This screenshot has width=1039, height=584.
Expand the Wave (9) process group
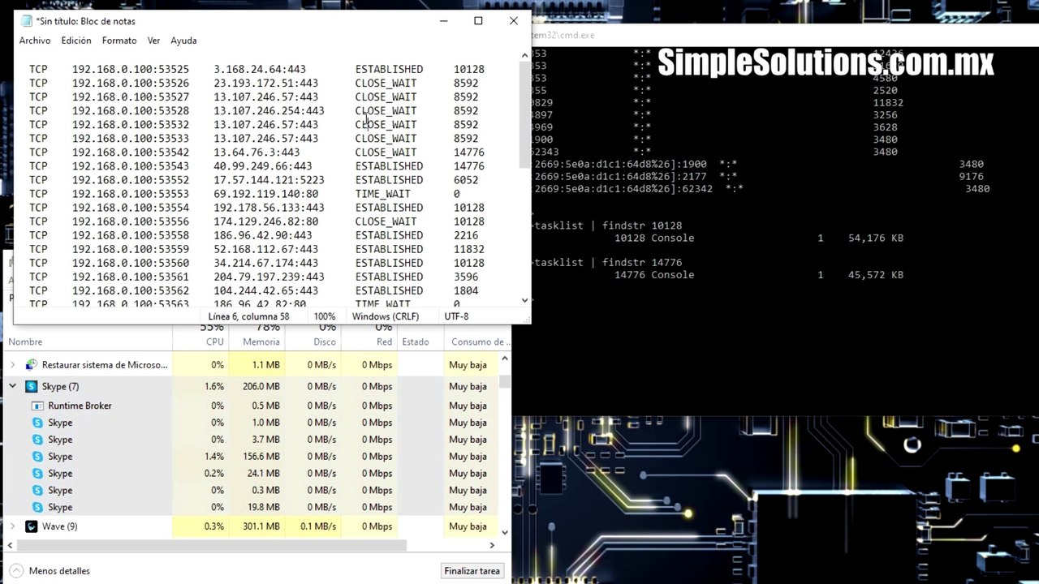pos(12,526)
